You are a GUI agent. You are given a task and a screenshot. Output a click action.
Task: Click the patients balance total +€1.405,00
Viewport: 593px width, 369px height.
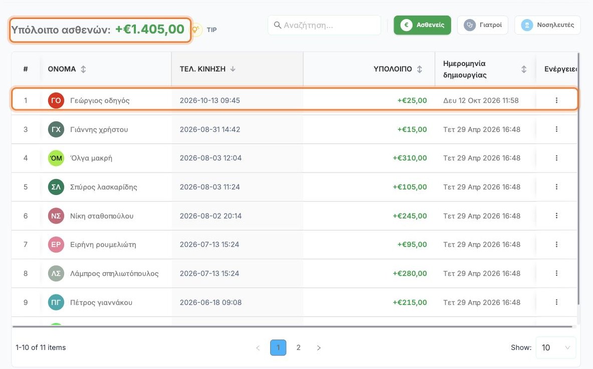tap(150, 29)
